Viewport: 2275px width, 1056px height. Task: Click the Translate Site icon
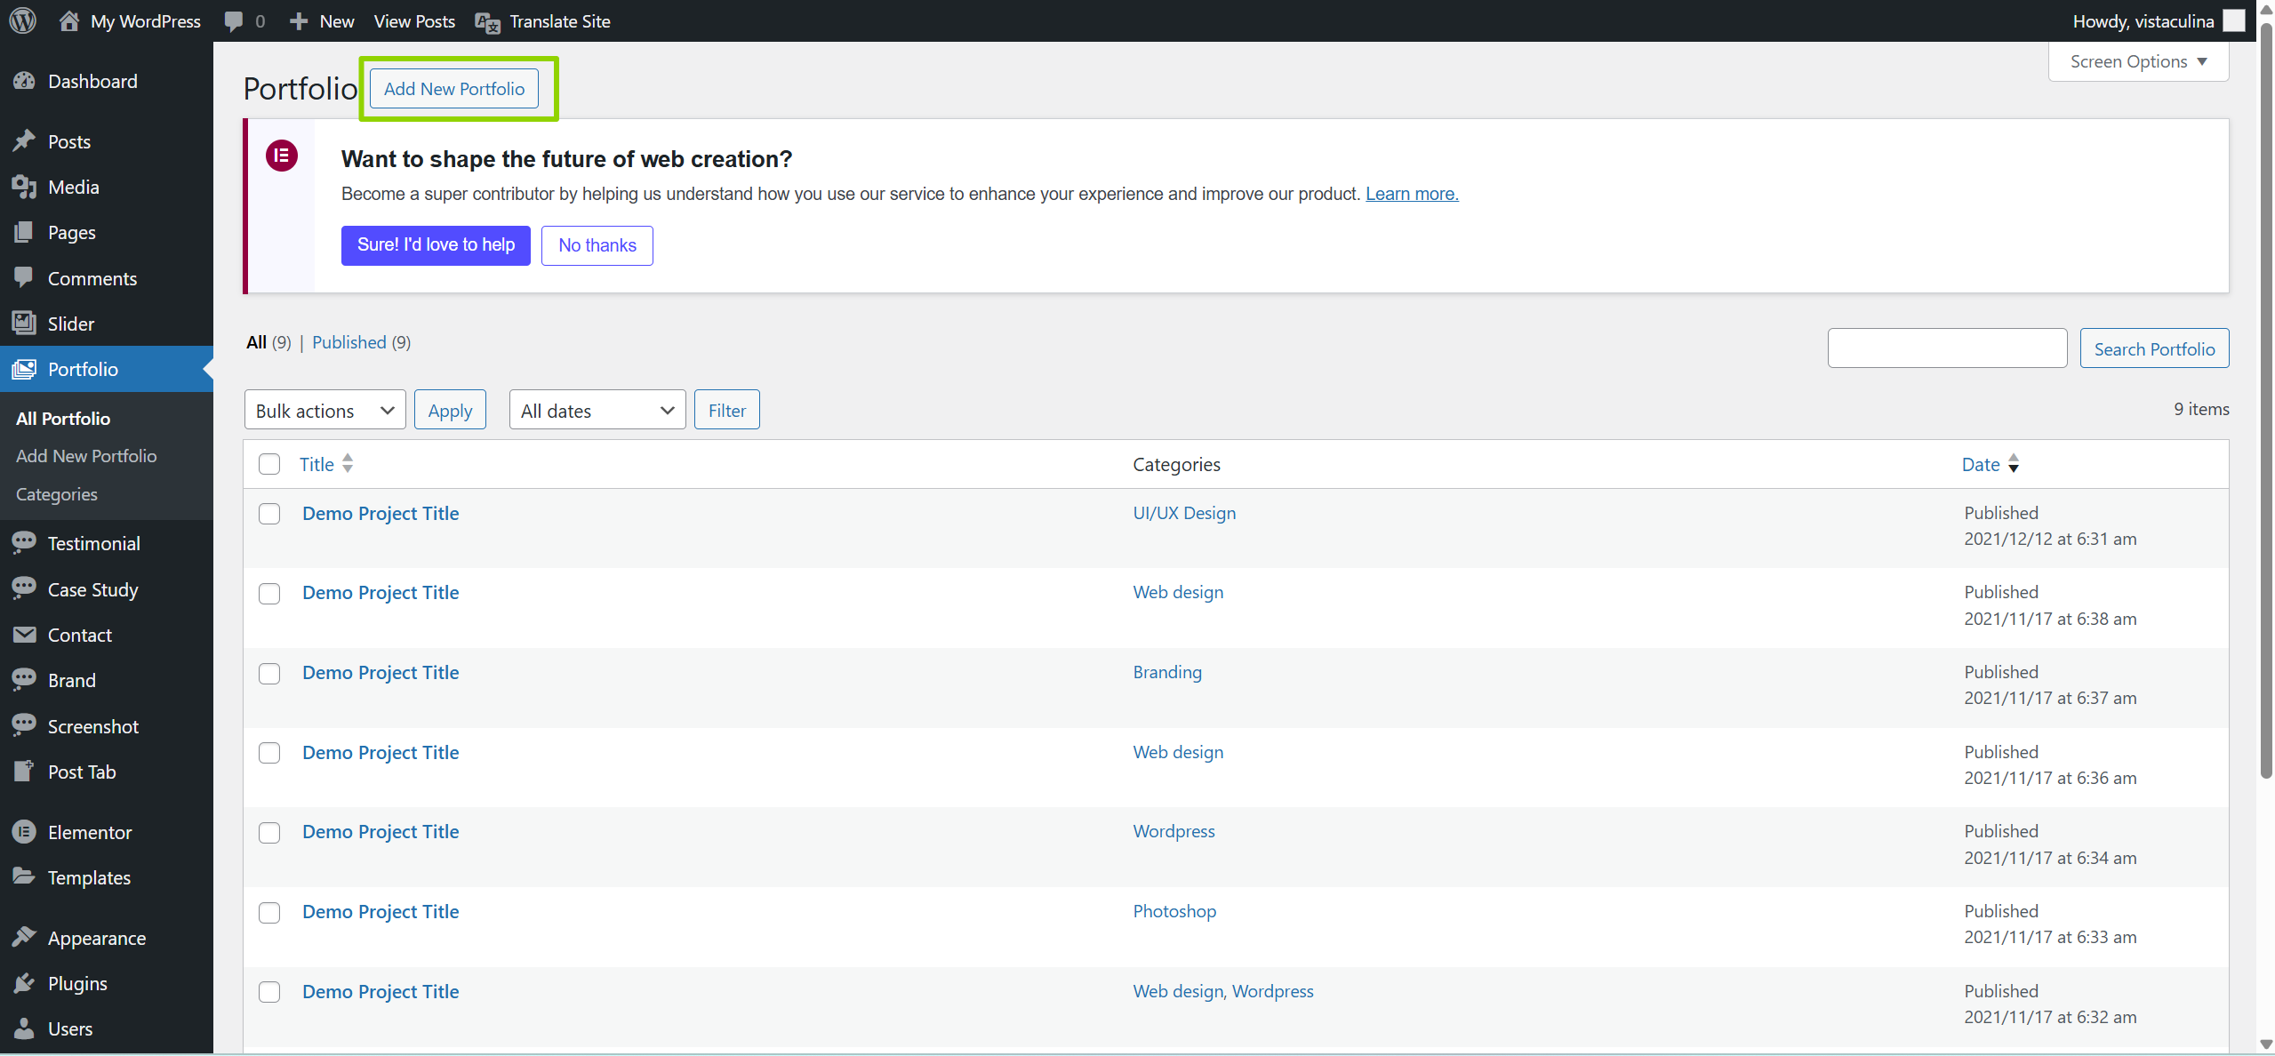(x=487, y=22)
